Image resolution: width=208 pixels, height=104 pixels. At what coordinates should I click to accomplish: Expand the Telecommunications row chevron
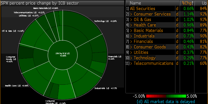tap(131, 63)
